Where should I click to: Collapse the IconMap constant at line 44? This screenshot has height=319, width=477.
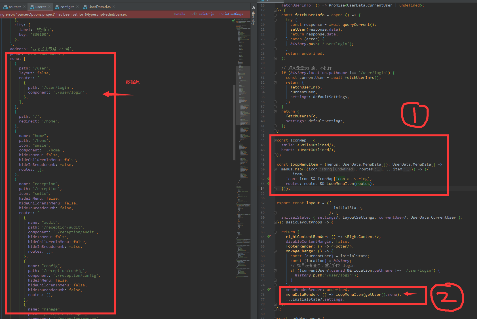coord(275,140)
